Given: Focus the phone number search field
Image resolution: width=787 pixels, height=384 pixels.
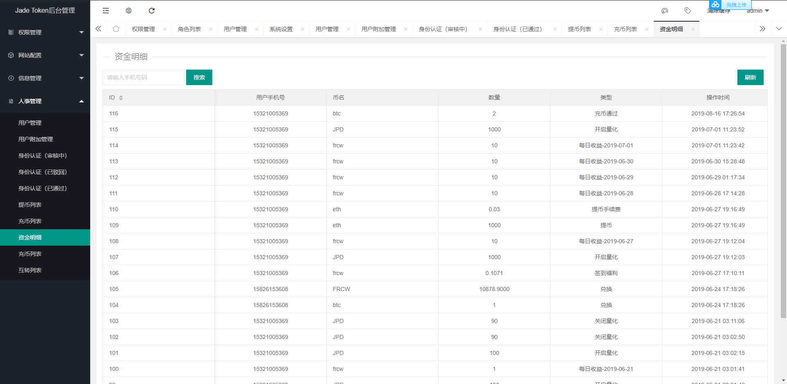Looking at the screenshot, I should tap(143, 77).
